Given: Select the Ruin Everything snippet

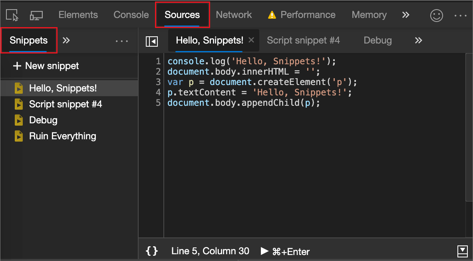Looking at the screenshot, I should 62,136.
